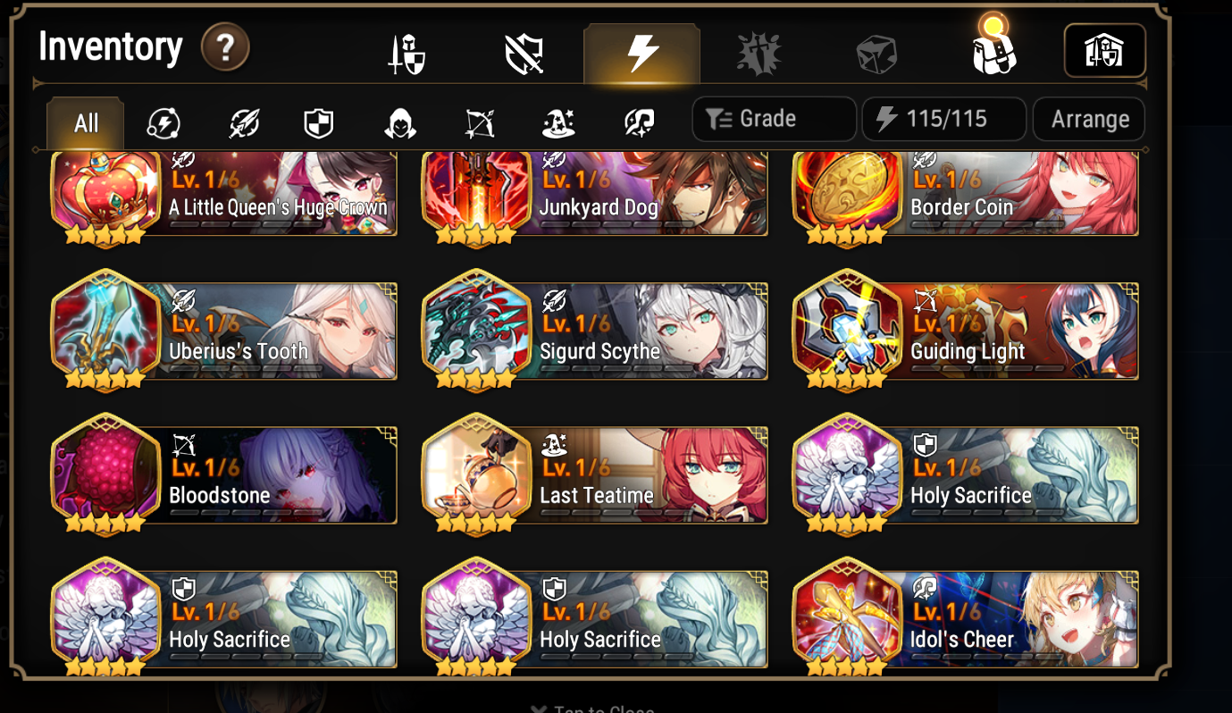The image size is (1232, 713).
Task: Switch to the equipment sword-and-shield tab
Action: tap(406, 55)
